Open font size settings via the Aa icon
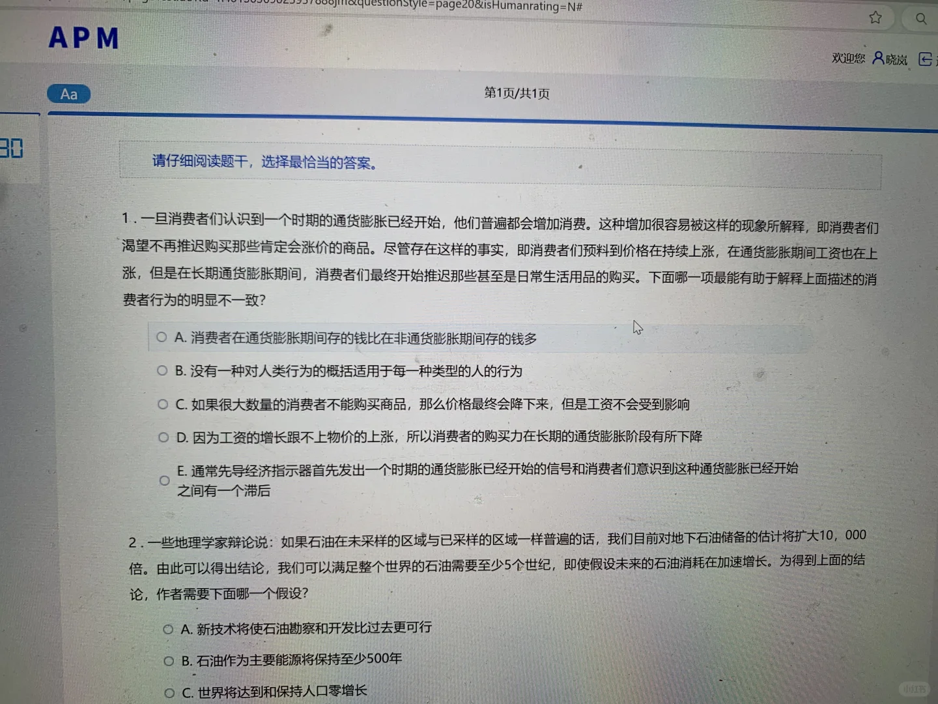 (68, 94)
